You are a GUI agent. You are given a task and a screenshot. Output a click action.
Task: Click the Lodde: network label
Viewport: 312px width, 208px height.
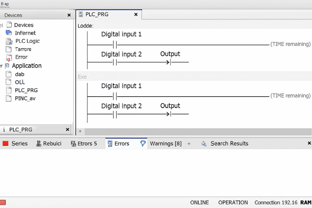click(86, 26)
